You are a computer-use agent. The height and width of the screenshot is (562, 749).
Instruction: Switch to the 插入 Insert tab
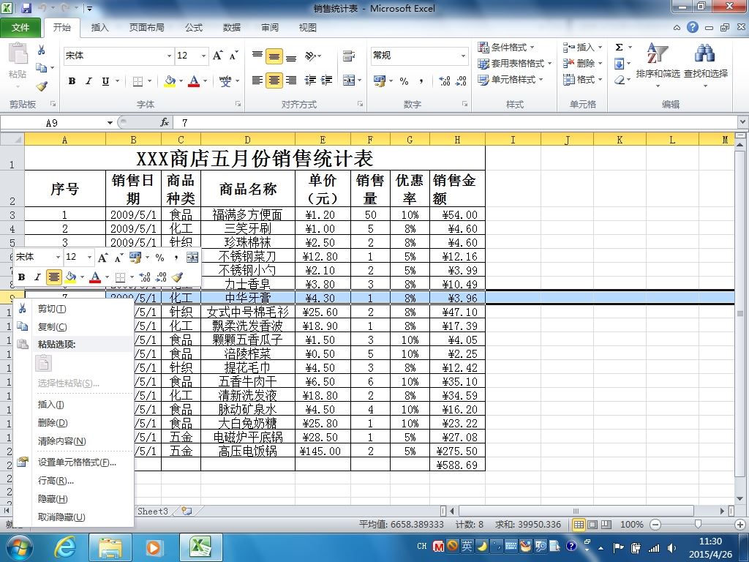[x=99, y=28]
